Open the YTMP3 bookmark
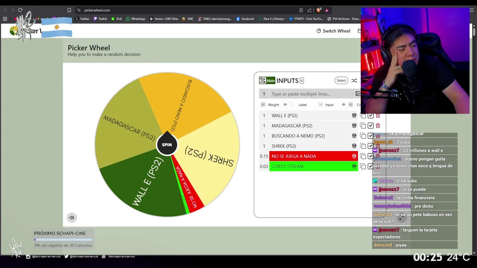 (306, 19)
